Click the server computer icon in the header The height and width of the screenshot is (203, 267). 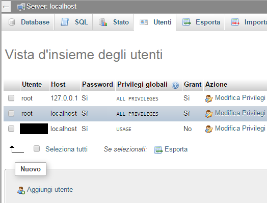click(x=21, y=7)
